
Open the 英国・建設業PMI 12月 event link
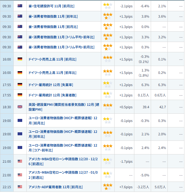tap(64, 107)
